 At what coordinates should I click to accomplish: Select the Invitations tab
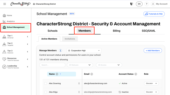click(x=70, y=39)
